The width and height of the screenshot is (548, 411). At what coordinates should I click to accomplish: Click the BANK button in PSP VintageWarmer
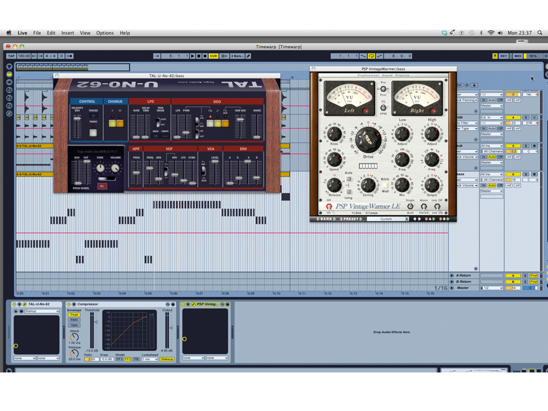pos(326,219)
